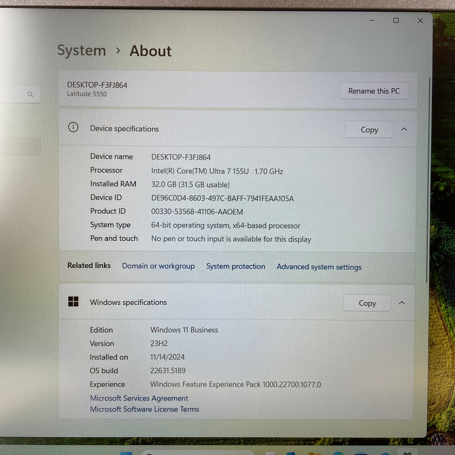455x455 pixels.
Task: Collapse the Device specifications section chevron
Action: point(404,129)
